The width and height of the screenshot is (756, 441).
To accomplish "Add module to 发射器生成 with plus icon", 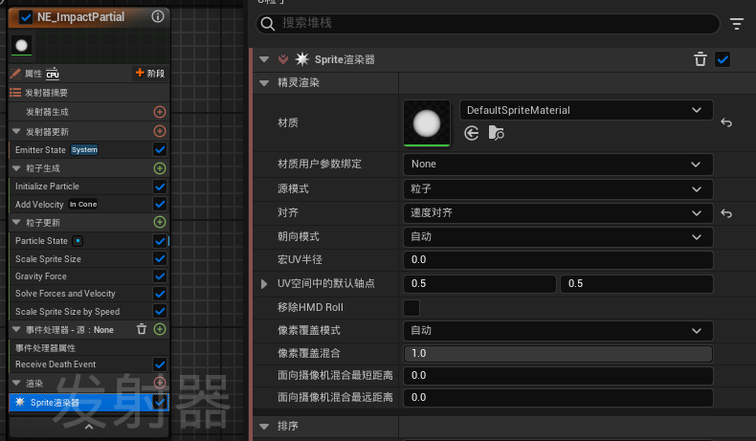I will click(160, 112).
